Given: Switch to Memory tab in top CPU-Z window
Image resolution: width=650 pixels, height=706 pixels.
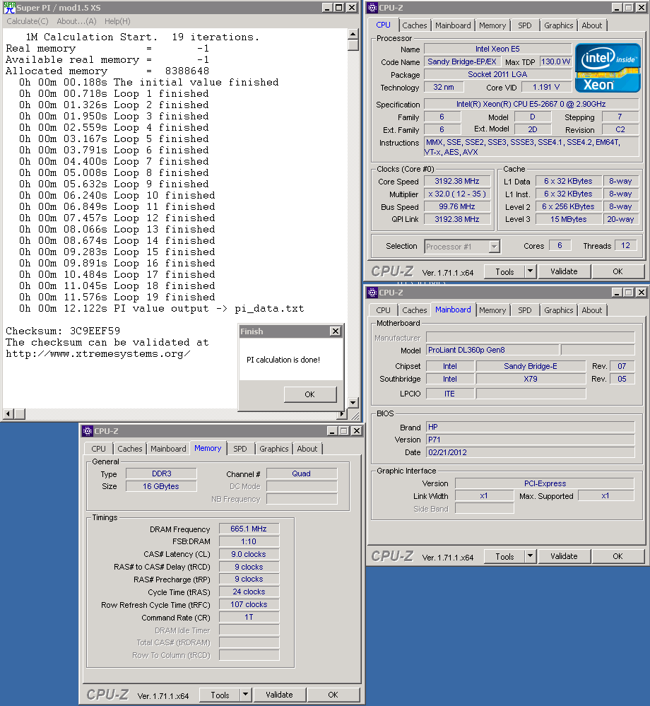Looking at the screenshot, I should [492, 25].
